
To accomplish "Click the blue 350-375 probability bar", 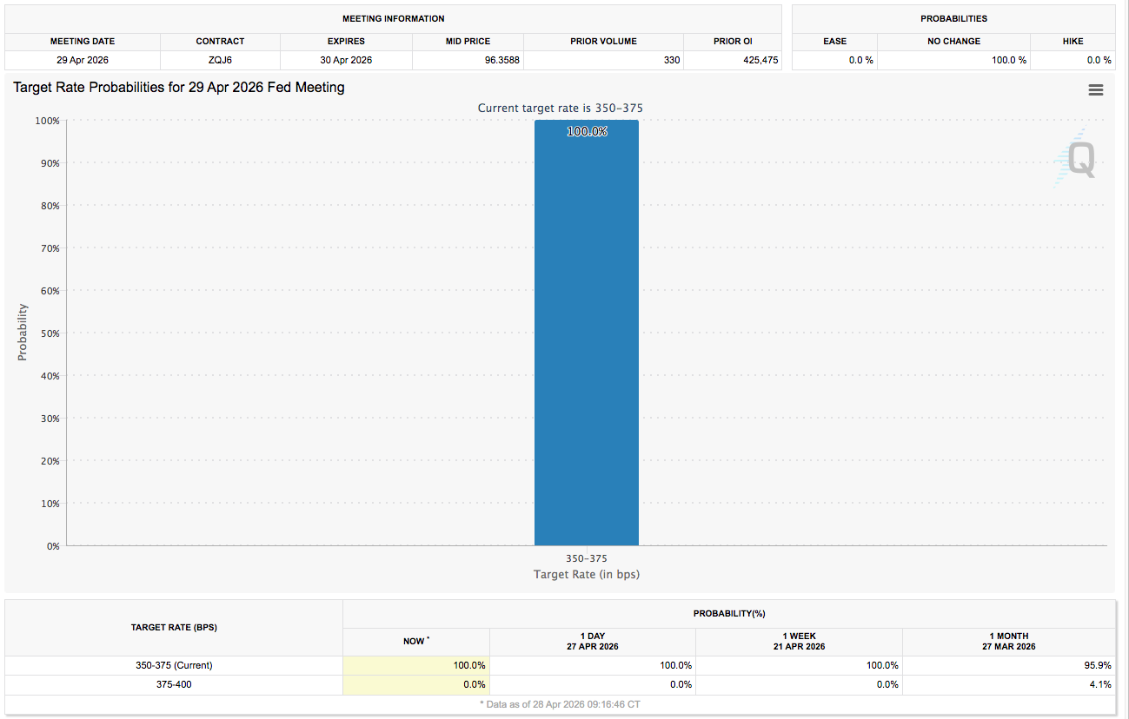I will click(587, 333).
